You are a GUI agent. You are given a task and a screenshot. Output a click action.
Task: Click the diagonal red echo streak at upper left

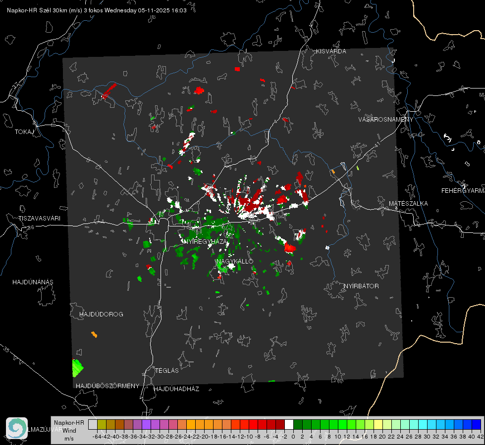coord(109,91)
